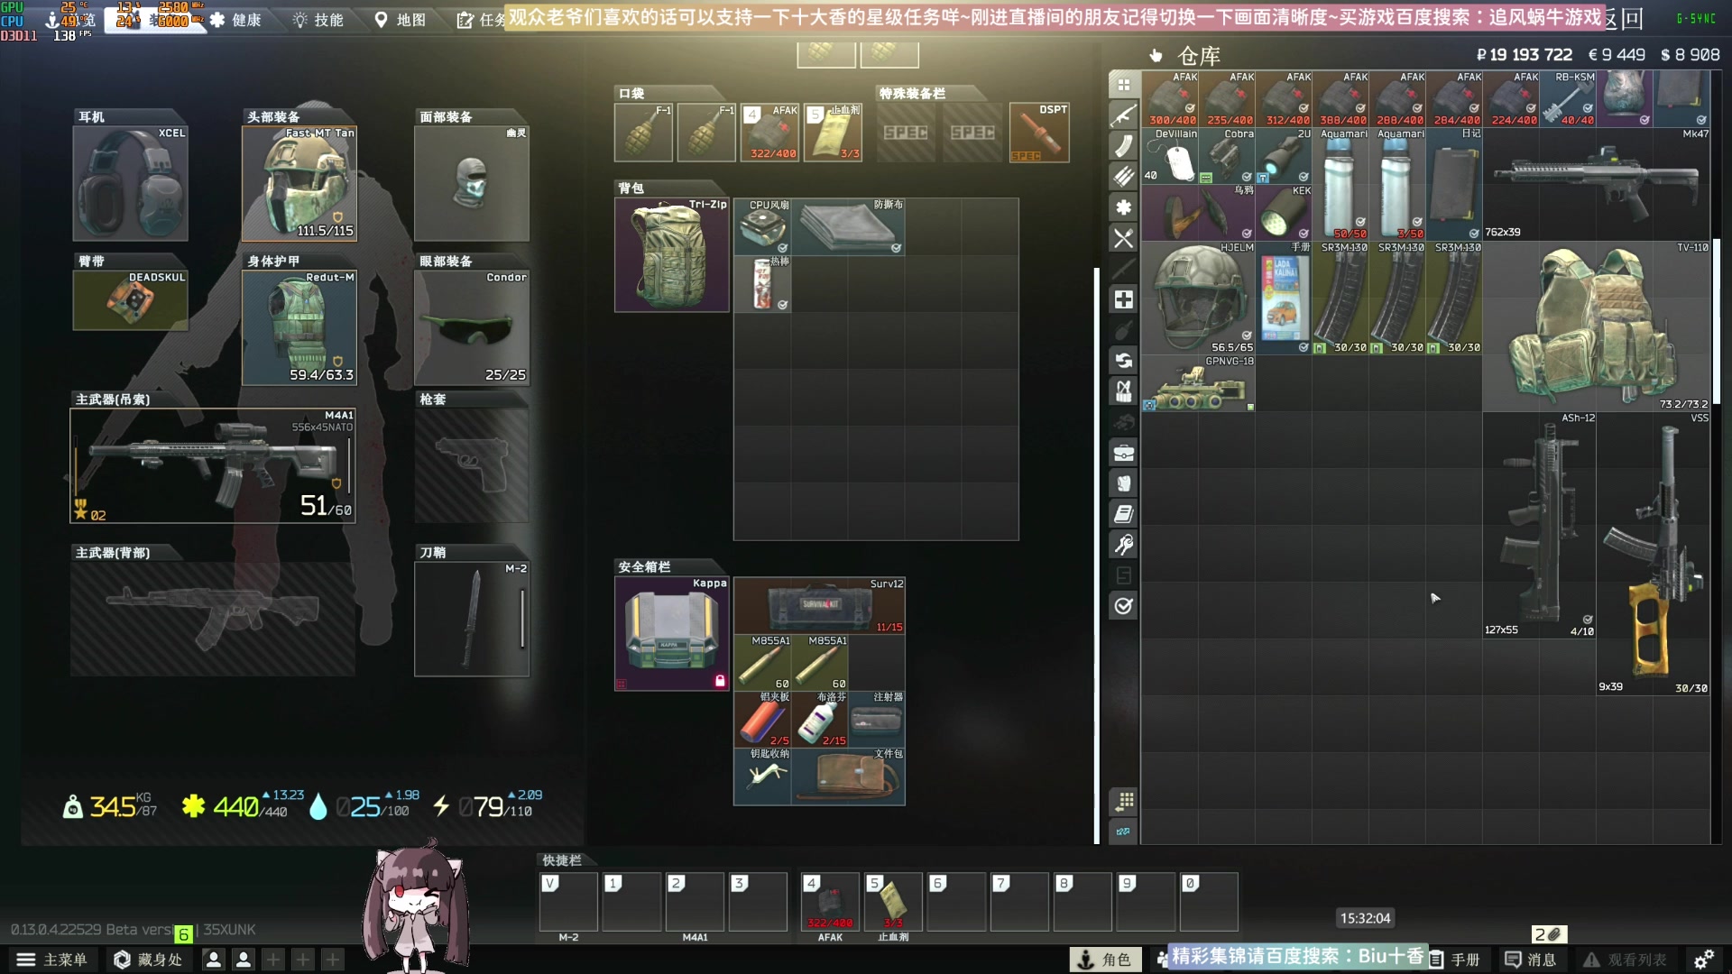The image size is (1732, 974).
Task: Go to 藏身处 hideout button
Action: pyautogui.click(x=149, y=960)
